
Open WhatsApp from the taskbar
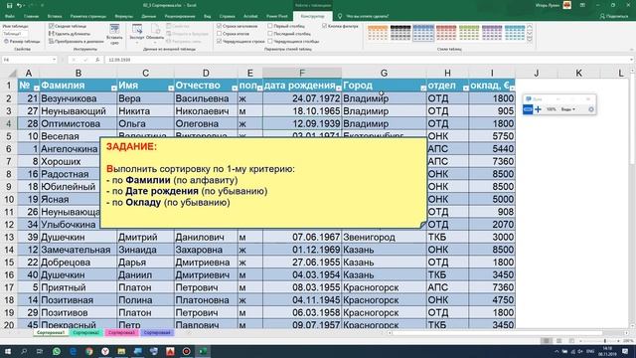tap(57, 351)
